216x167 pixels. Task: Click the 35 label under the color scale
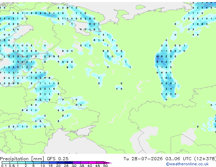click(x=82, y=166)
